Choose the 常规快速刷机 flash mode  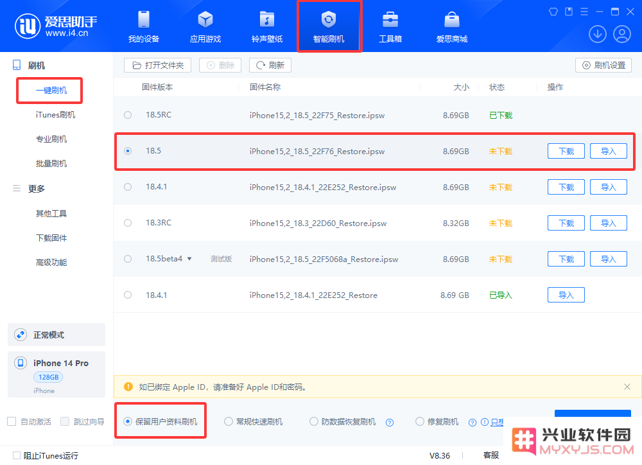[229, 422]
